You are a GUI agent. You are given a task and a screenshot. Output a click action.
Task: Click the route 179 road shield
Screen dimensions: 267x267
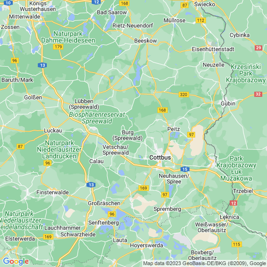tap(58, 47)
